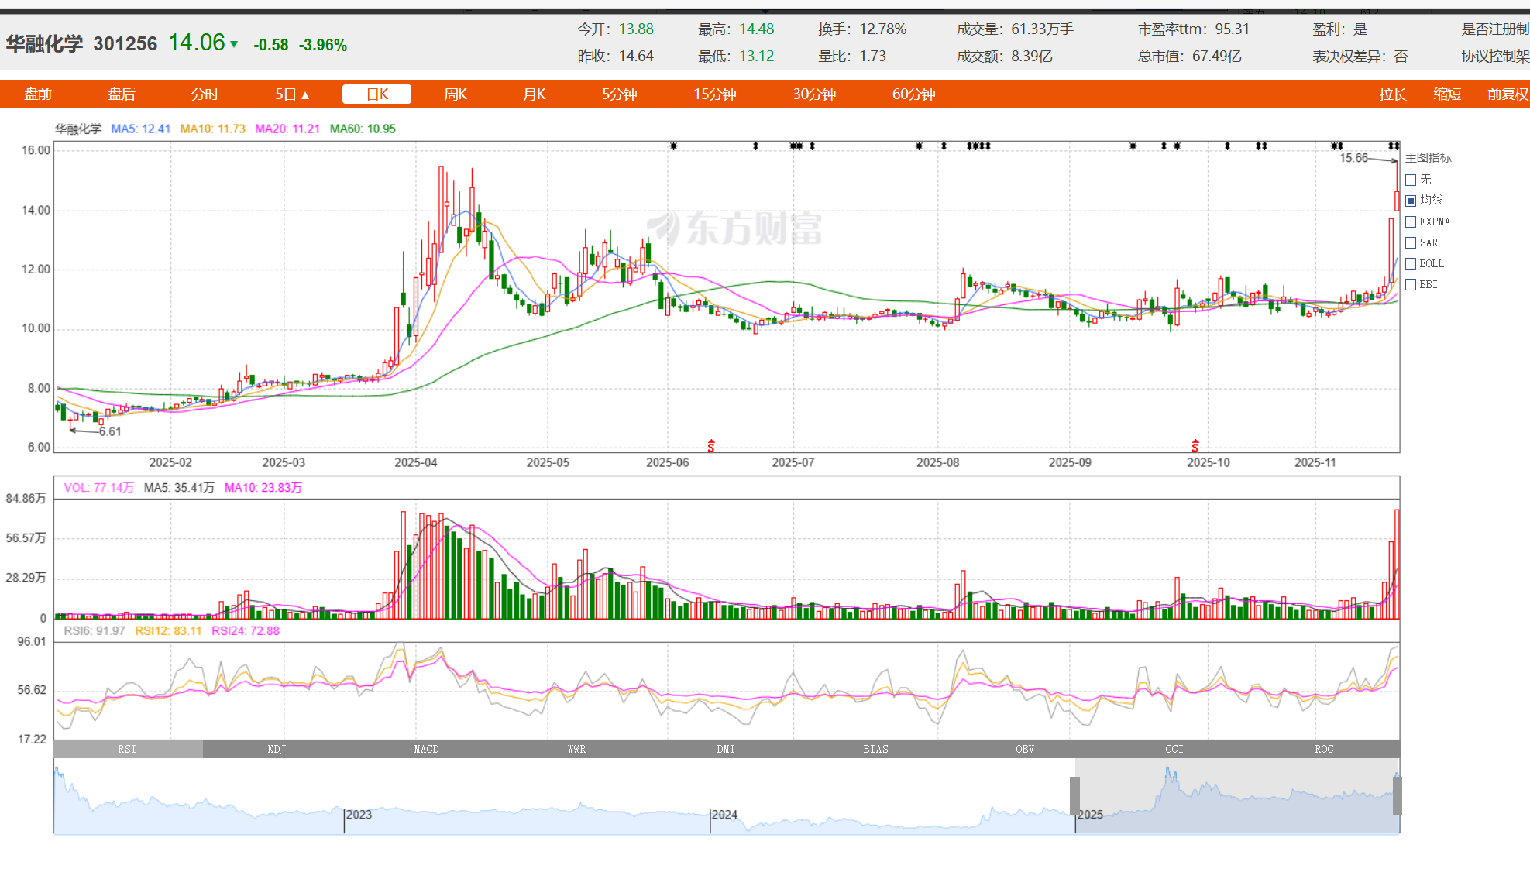The image size is (1530, 879).
Task: Open the 前复权 price adjustment dropdown
Action: (1507, 94)
